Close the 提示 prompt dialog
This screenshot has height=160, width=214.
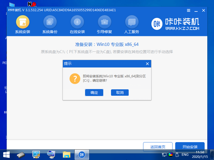click(147, 64)
